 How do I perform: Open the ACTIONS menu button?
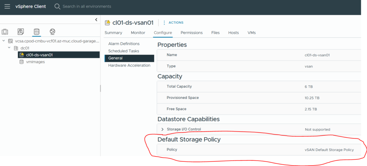[176, 23]
